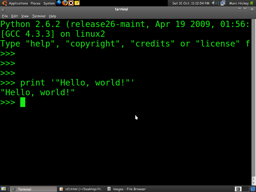The width and height of the screenshot is (256, 192).
Task: Launch the yellow notes launcher icon
Action: (77, 3)
